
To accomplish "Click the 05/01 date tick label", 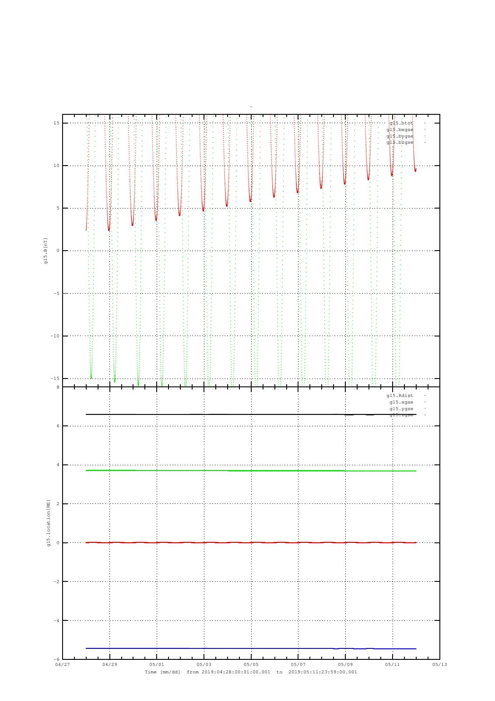I will [x=157, y=665].
